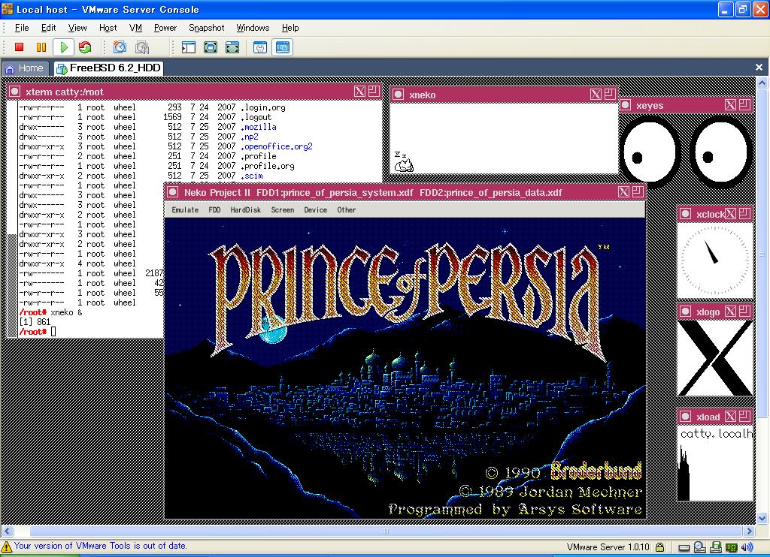Select the FreeBSD 6.2_HDD tab
The height and width of the screenshot is (557, 770).
109,68
